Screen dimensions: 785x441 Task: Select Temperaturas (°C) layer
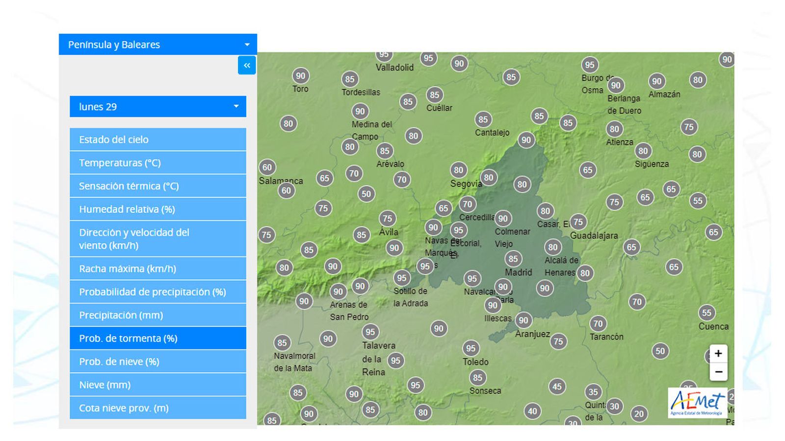pyautogui.click(x=158, y=163)
